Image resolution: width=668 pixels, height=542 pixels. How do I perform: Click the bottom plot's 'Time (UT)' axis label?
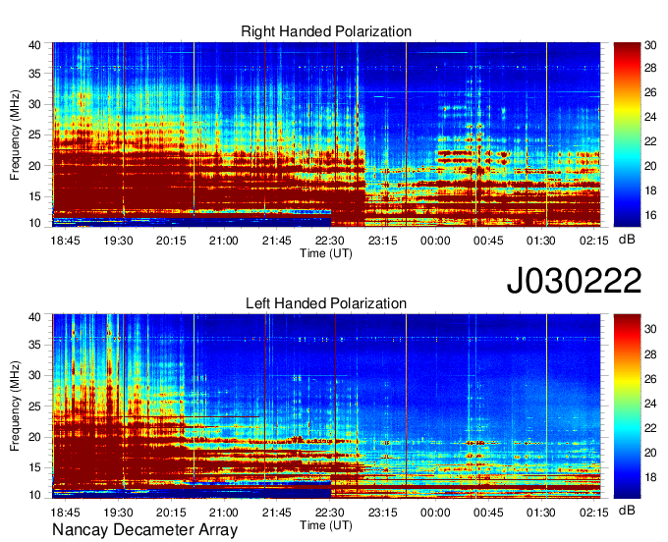pos(326,525)
